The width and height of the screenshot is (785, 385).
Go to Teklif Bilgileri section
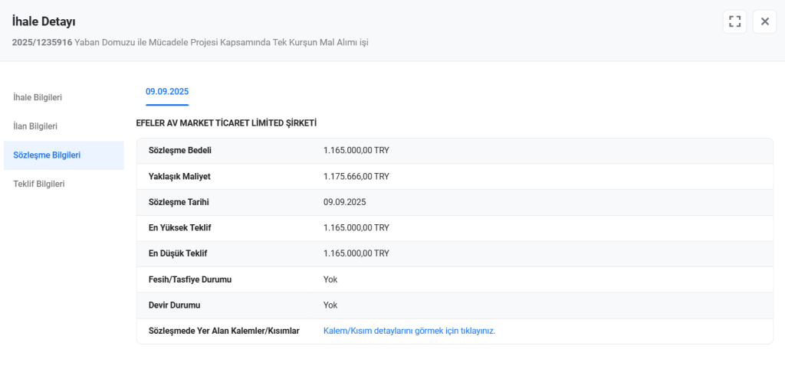(x=39, y=184)
